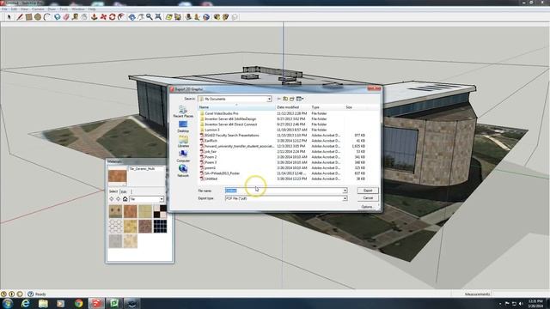Activate the Push/Pull tool
The image size is (550, 309).
coord(94,17)
